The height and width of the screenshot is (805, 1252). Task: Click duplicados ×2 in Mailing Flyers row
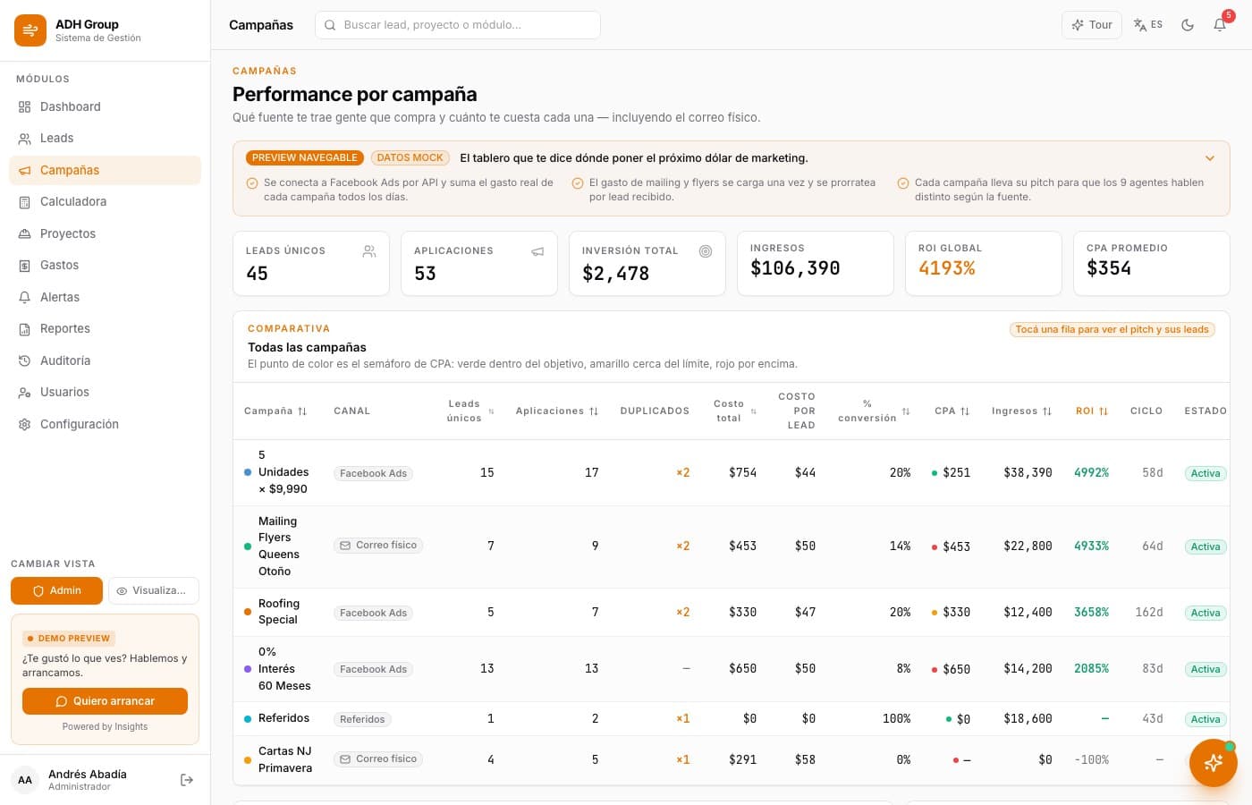[x=682, y=546]
